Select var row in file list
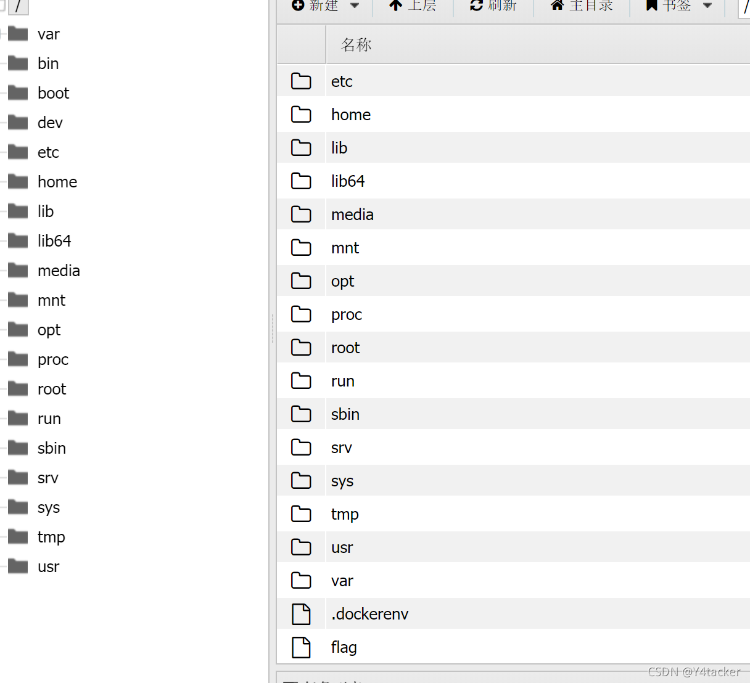 (513, 580)
